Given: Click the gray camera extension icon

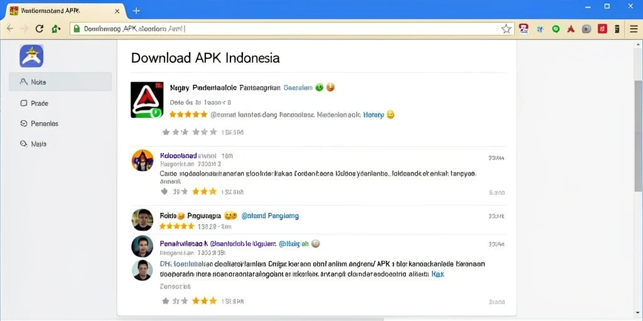Looking at the screenshot, I should pyautogui.click(x=587, y=29).
